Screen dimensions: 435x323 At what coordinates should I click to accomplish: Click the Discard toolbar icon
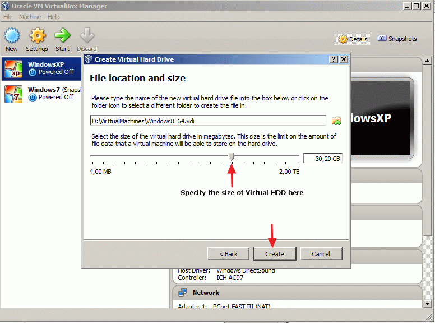click(87, 35)
